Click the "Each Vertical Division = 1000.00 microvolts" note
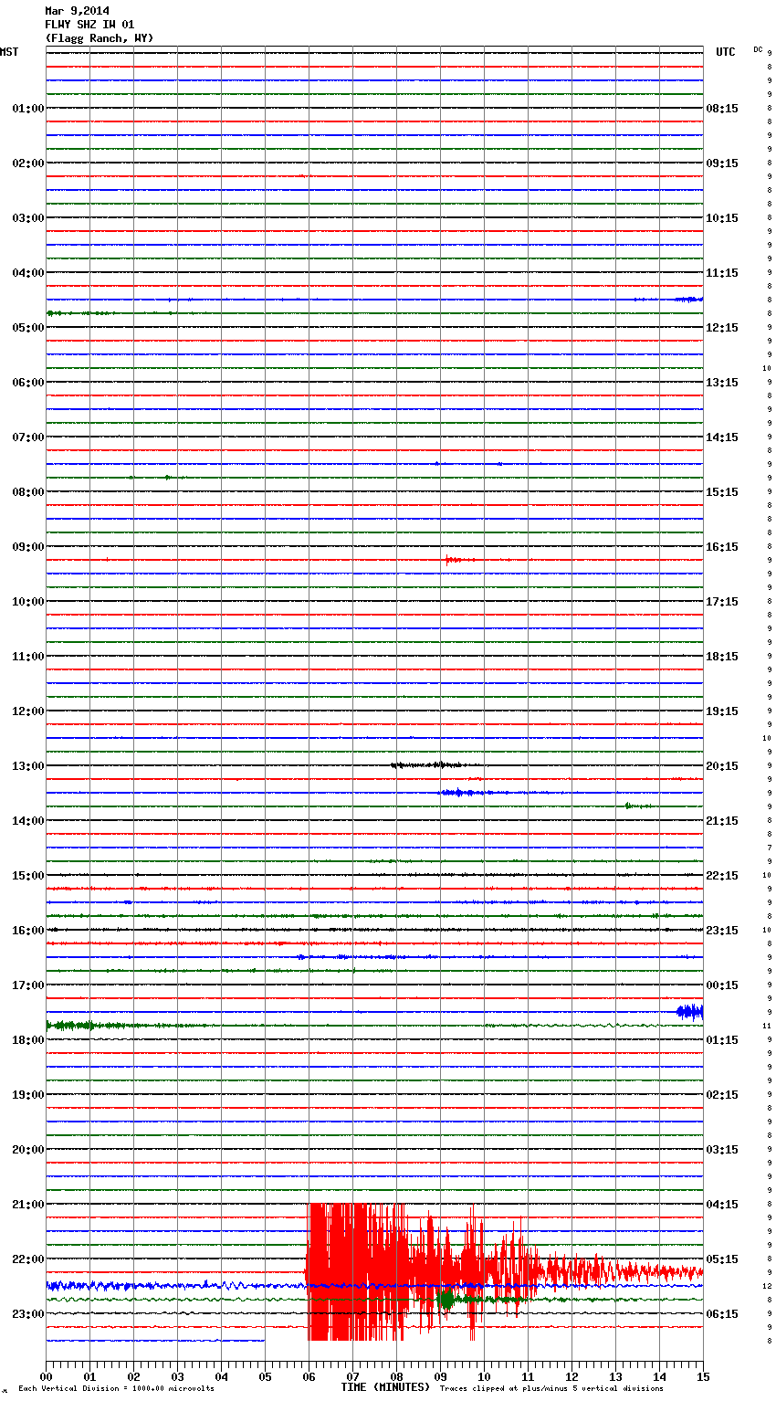776x1401 pixels. pos(116,1389)
